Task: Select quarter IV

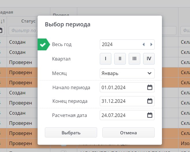Action: [149, 59]
